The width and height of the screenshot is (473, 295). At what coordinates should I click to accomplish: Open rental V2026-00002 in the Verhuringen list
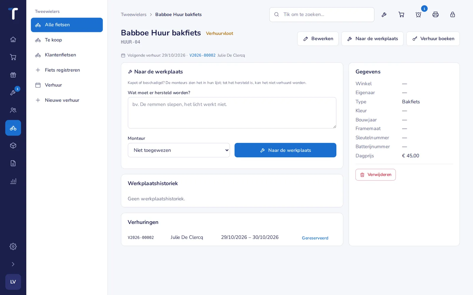(141, 238)
